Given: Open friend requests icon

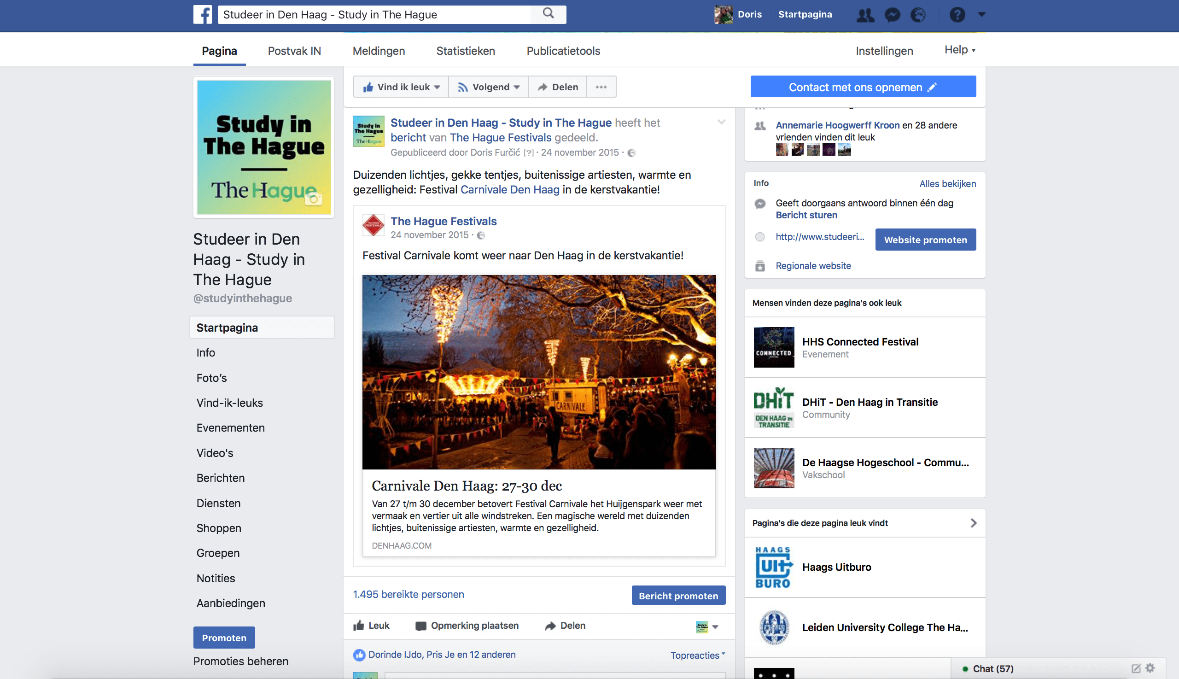Looking at the screenshot, I should point(865,15).
